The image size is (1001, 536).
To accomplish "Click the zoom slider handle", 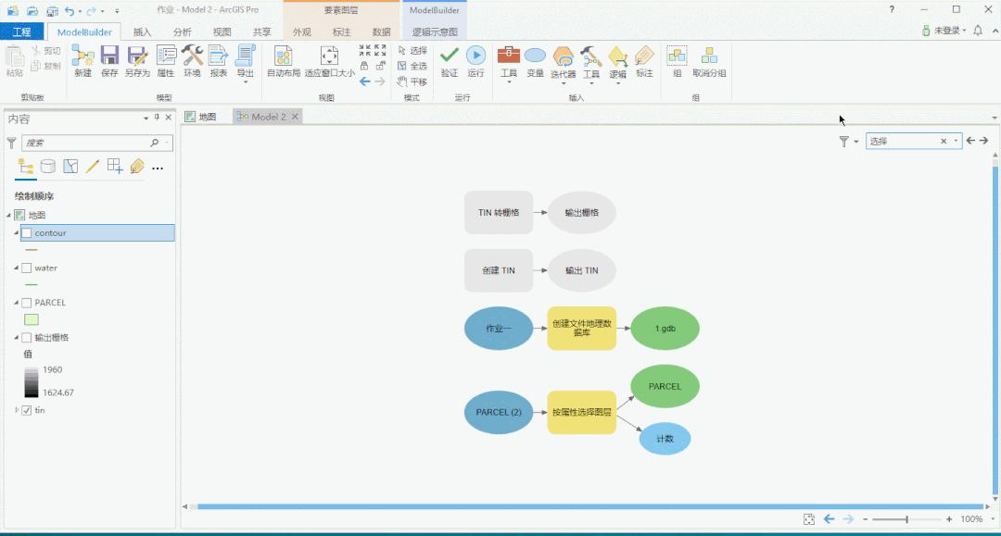I will pos(906,519).
